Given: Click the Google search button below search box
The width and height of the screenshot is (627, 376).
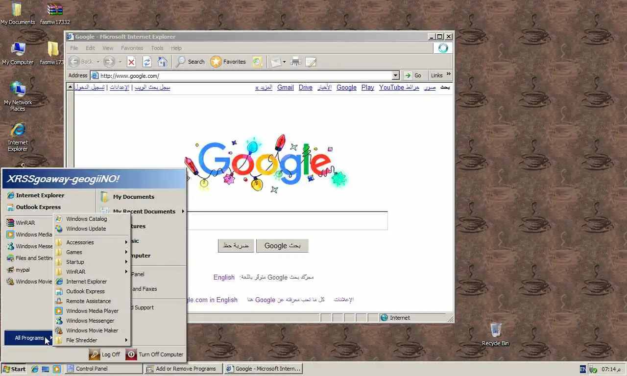Looking at the screenshot, I should (x=282, y=246).
